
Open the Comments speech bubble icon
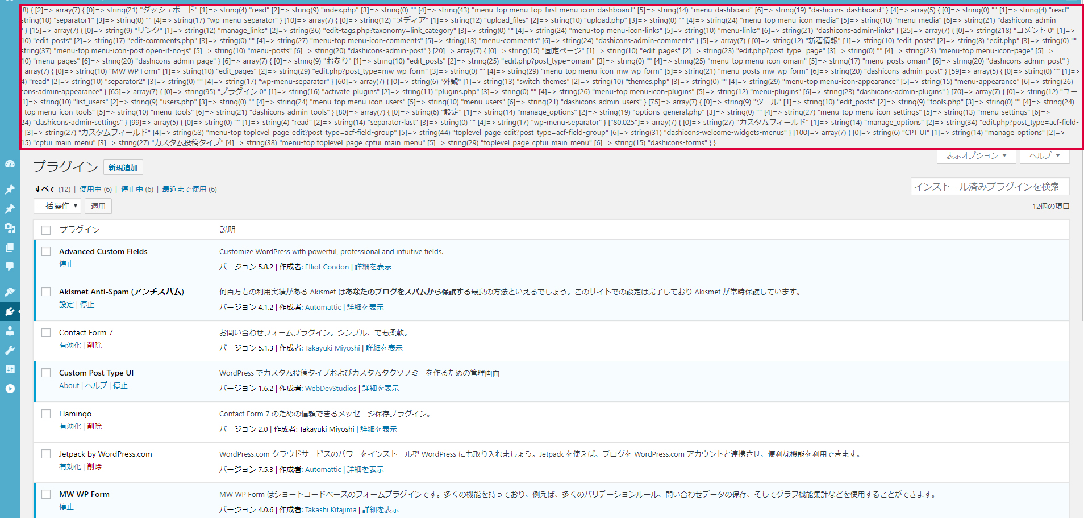[x=10, y=266]
